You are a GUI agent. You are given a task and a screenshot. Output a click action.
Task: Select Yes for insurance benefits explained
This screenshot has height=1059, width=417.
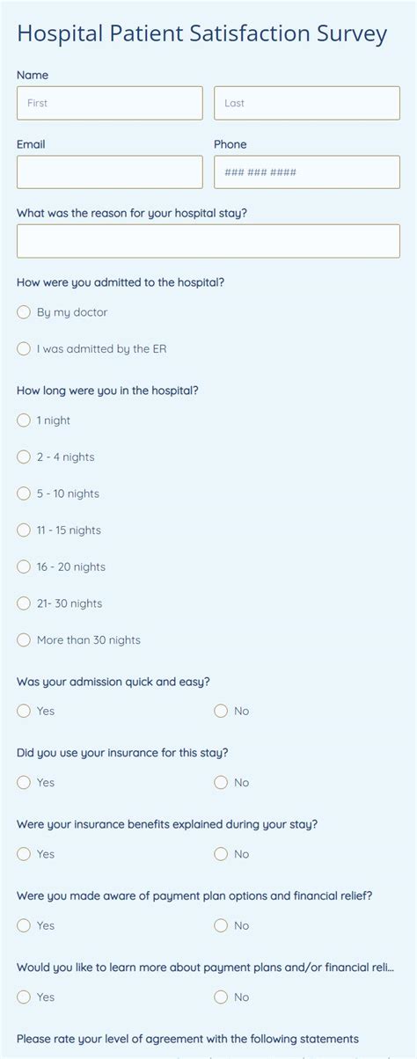pyautogui.click(x=24, y=854)
